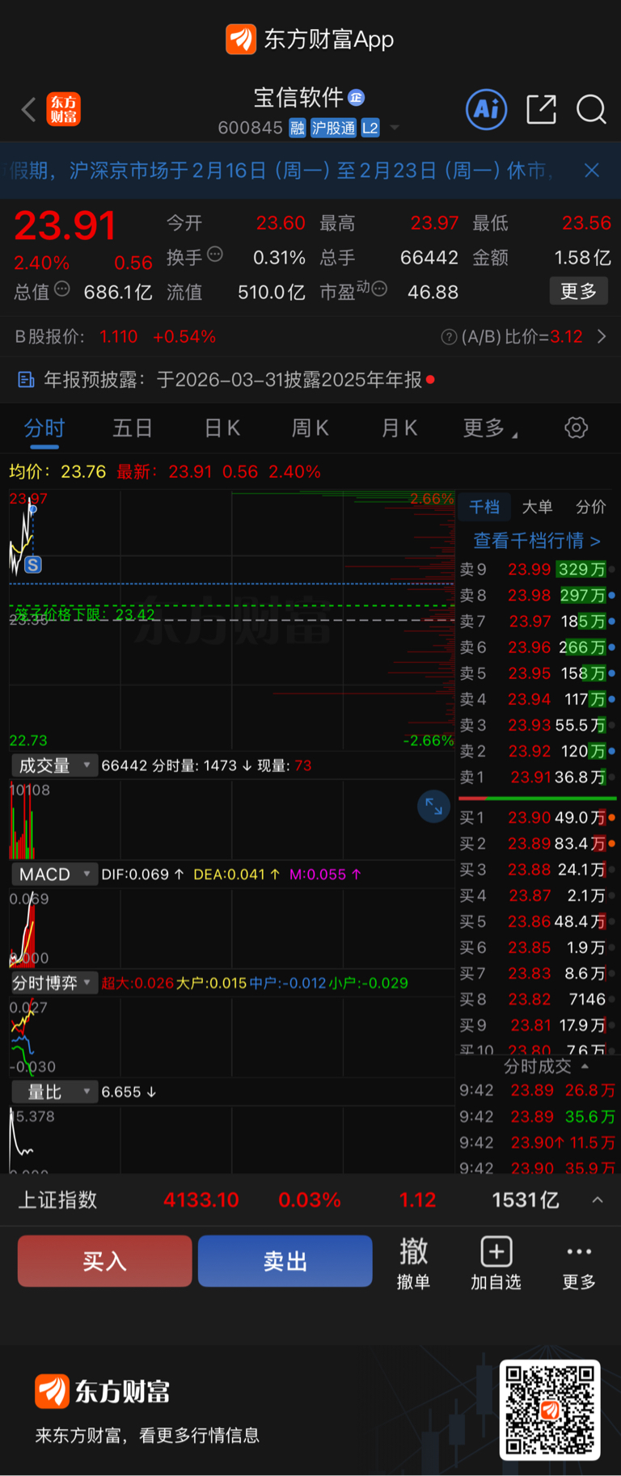Click the blue 卖出 button
The height and width of the screenshot is (1476, 621).
click(285, 1261)
